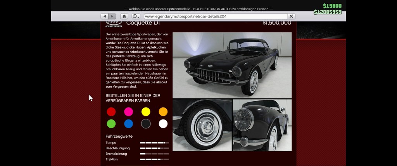This screenshot has height=166, width=397.
Task: Click the Traktion stat bar
Action: click(154, 159)
